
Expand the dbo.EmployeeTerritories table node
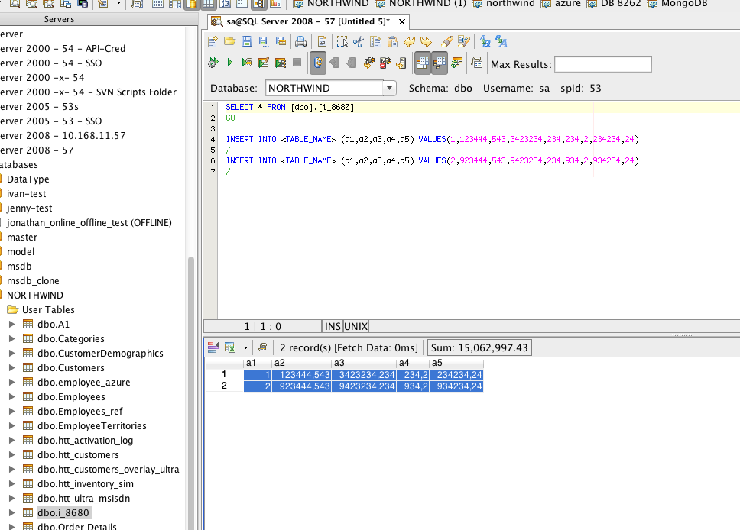point(12,426)
